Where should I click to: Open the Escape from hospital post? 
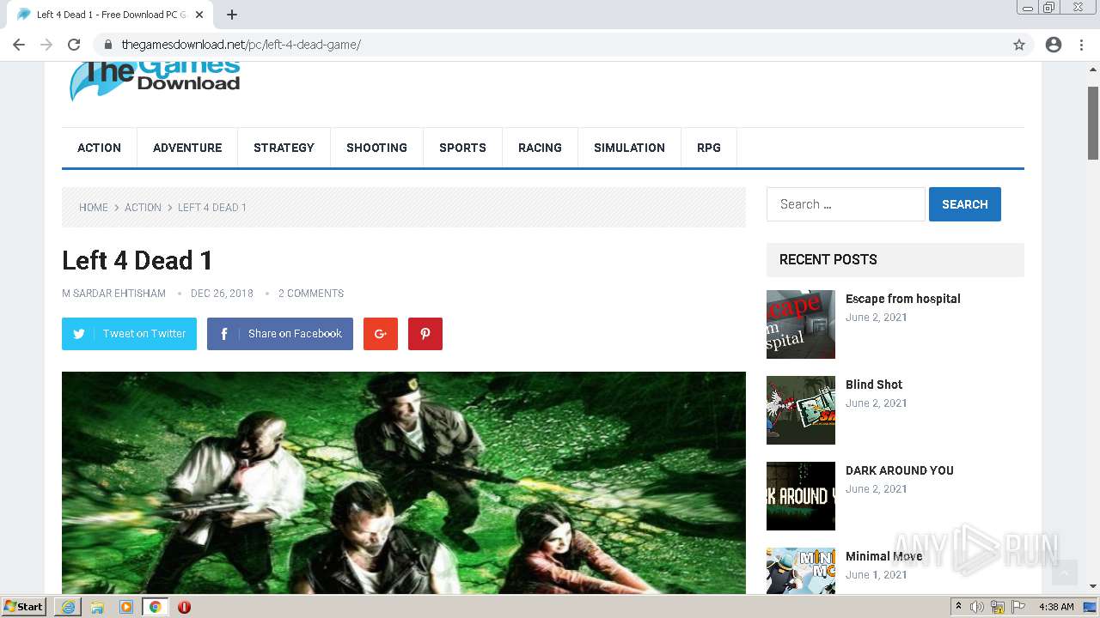[x=903, y=299]
